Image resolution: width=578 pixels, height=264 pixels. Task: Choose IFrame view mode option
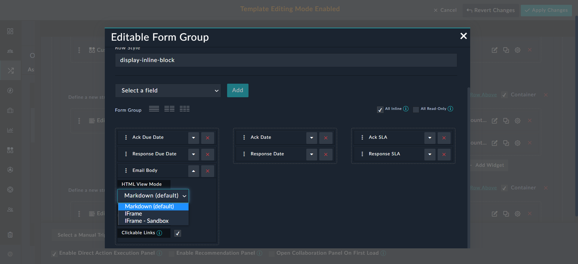click(153, 214)
